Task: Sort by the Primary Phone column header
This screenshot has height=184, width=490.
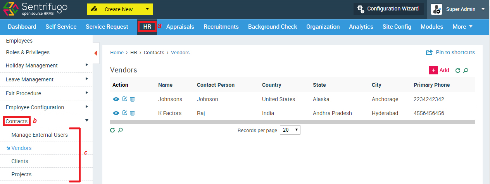Action: [432, 85]
